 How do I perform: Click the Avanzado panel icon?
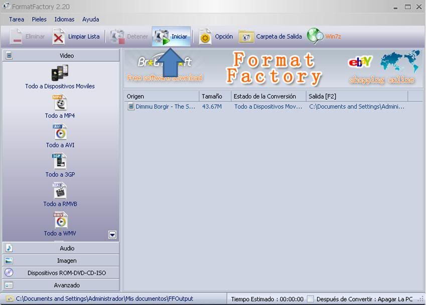click(9, 285)
